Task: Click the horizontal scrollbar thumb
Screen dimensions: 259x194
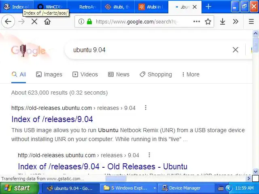Action: tap(116, 179)
